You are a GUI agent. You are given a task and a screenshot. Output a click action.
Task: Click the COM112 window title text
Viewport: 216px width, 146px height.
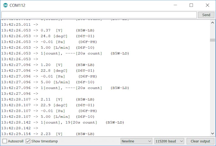(17, 5)
